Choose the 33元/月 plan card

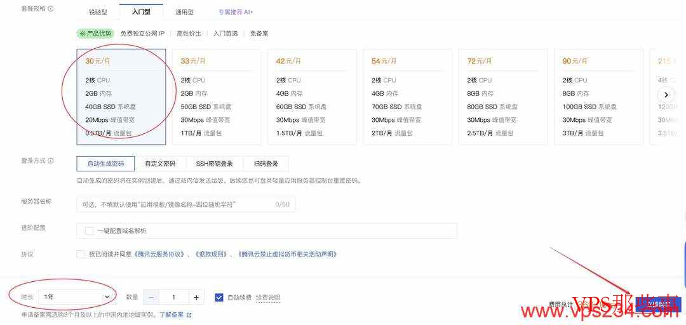pyautogui.click(x=217, y=96)
